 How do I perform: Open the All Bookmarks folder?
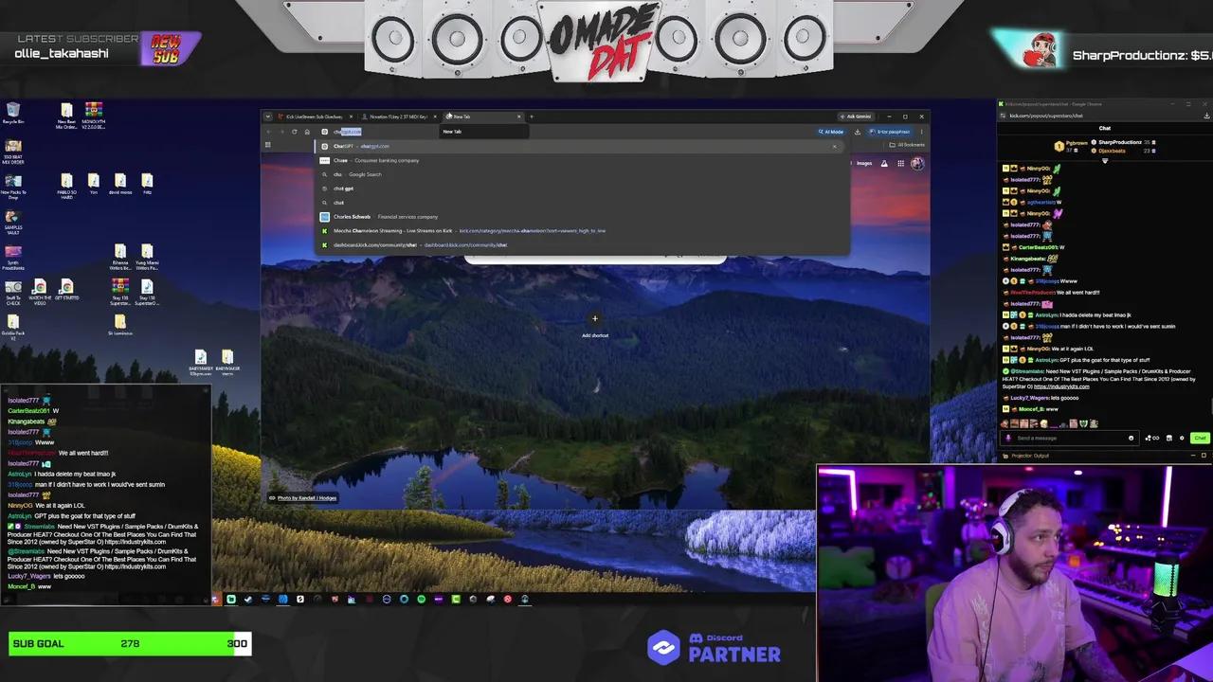click(907, 145)
